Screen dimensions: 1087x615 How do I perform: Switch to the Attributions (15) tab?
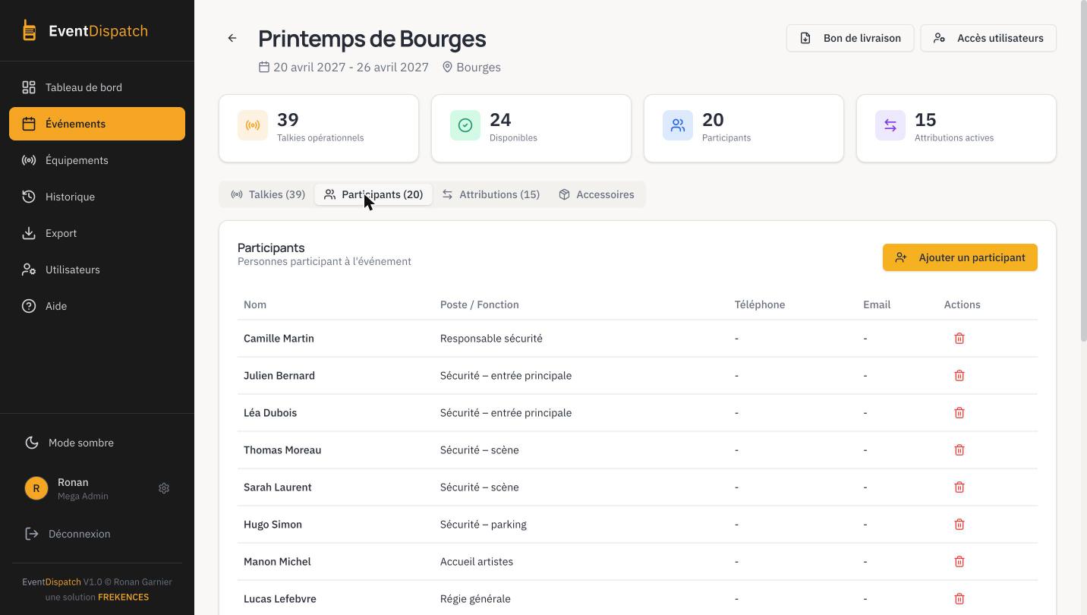tap(491, 194)
